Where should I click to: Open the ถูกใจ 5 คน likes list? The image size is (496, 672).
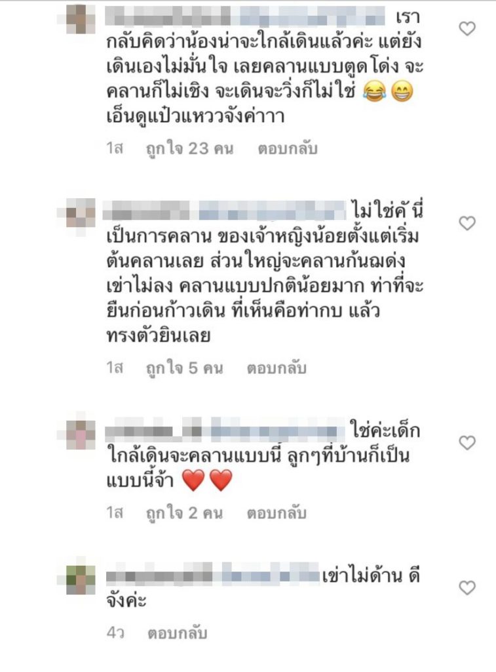click(x=185, y=368)
